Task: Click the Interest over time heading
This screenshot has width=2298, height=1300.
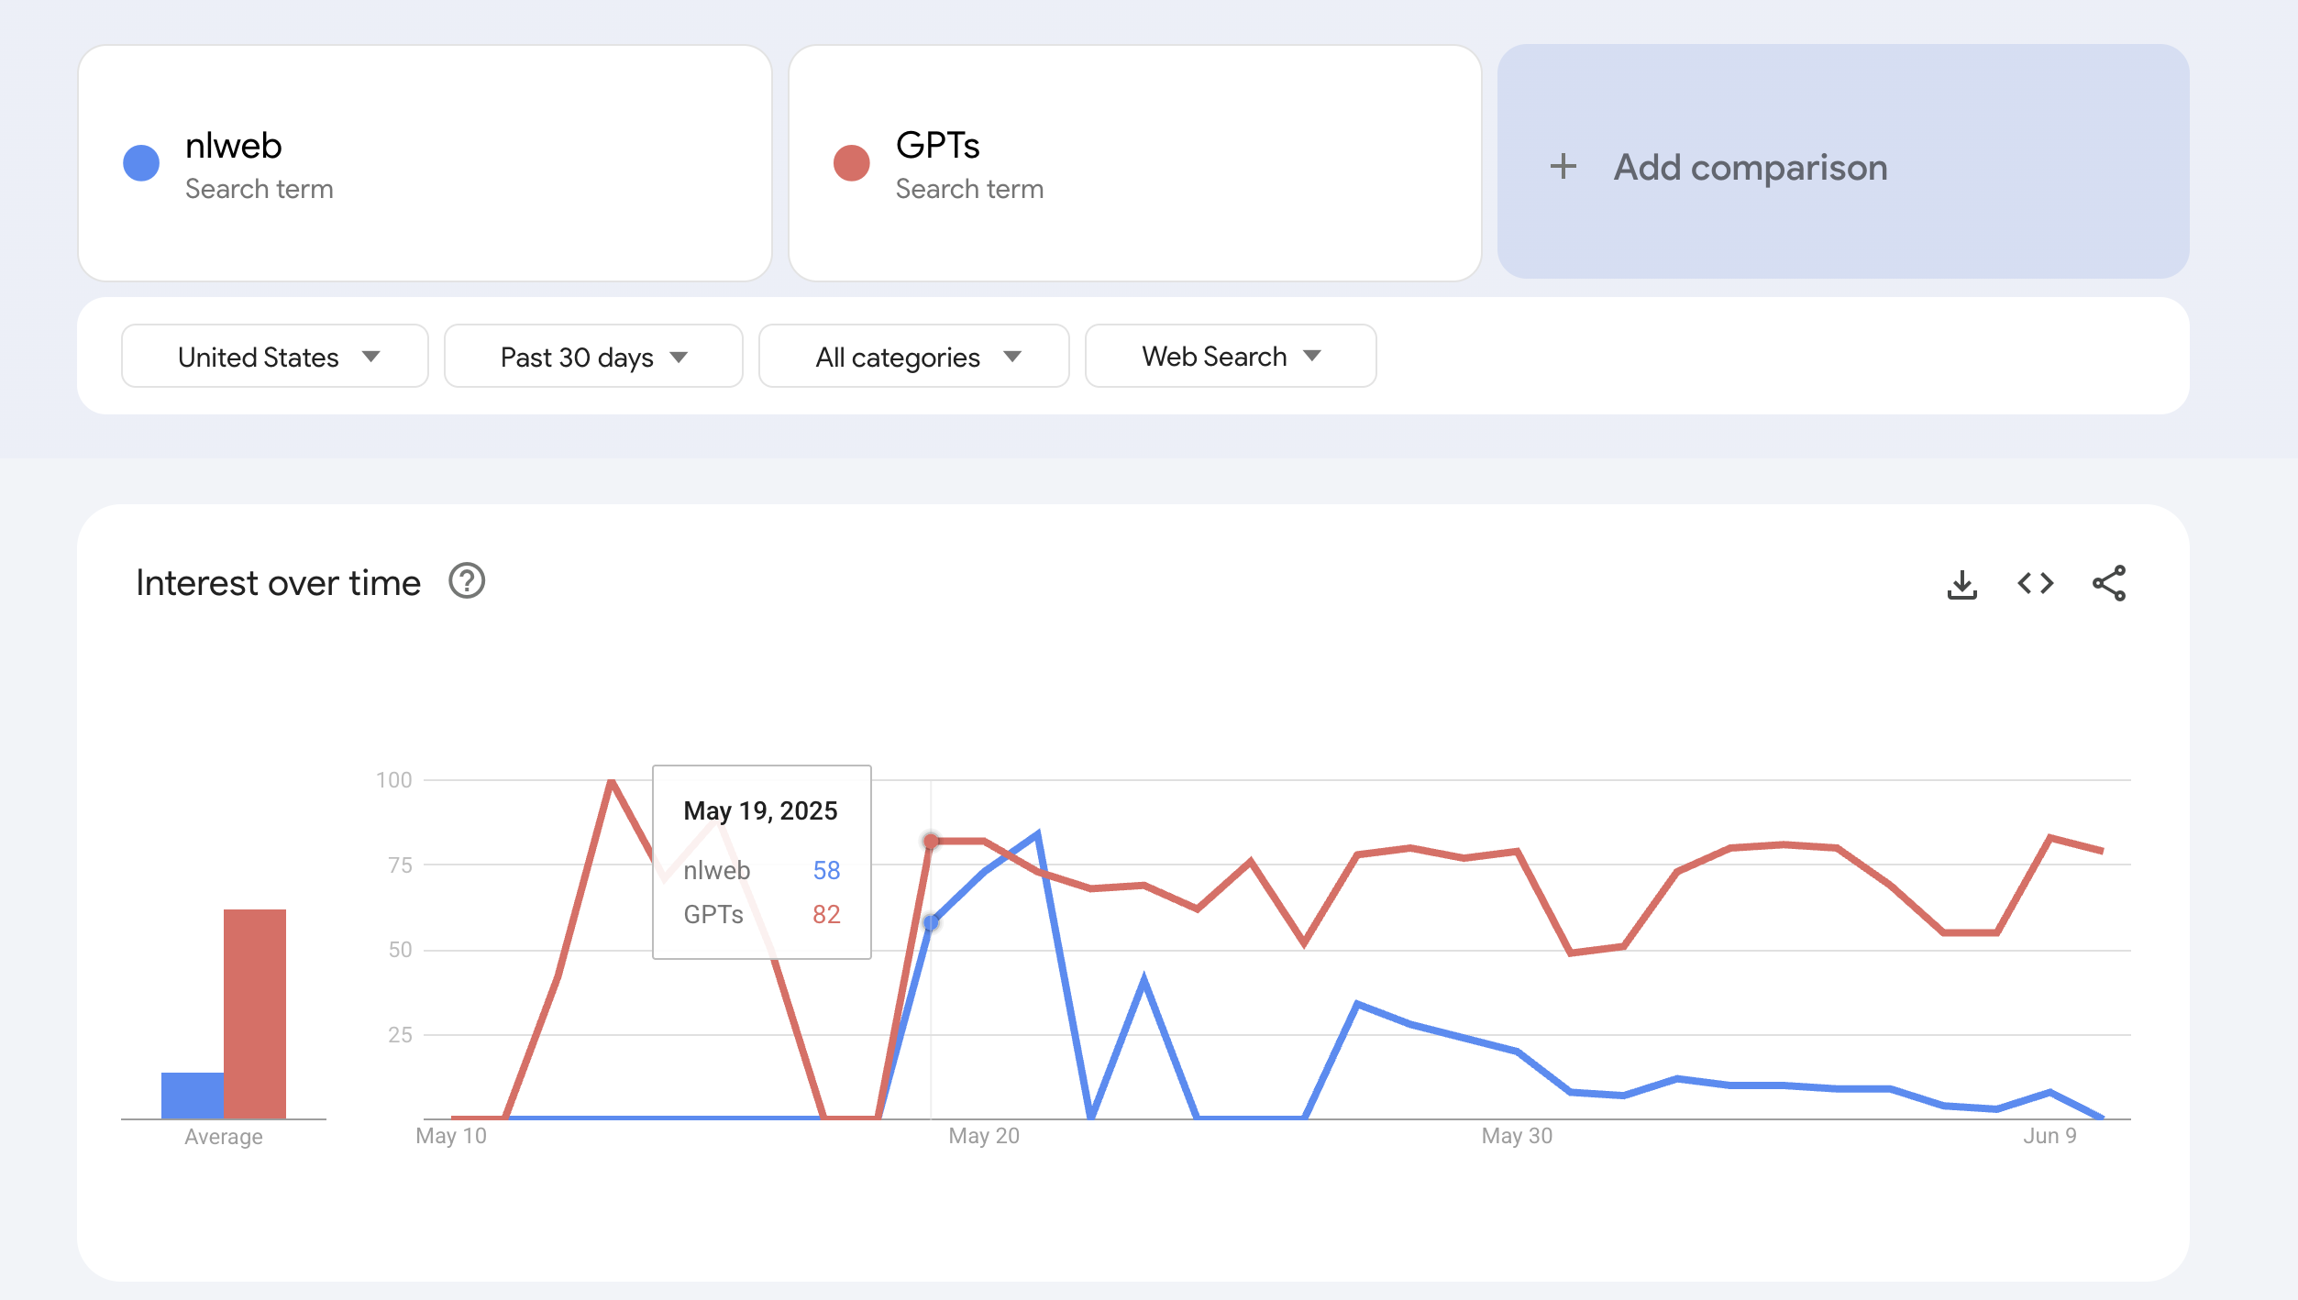Action: click(x=278, y=583)
